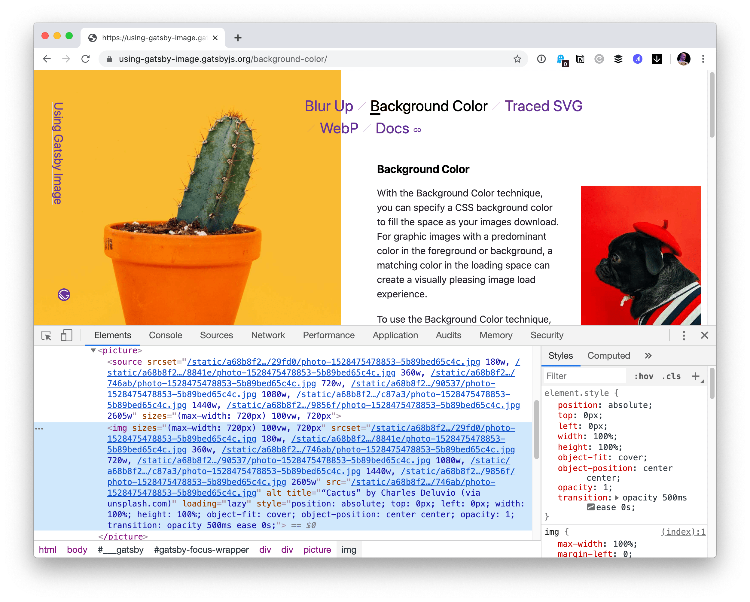750x602 pixels.
Task: Bookmark page with the star icon
Action: 517,59
